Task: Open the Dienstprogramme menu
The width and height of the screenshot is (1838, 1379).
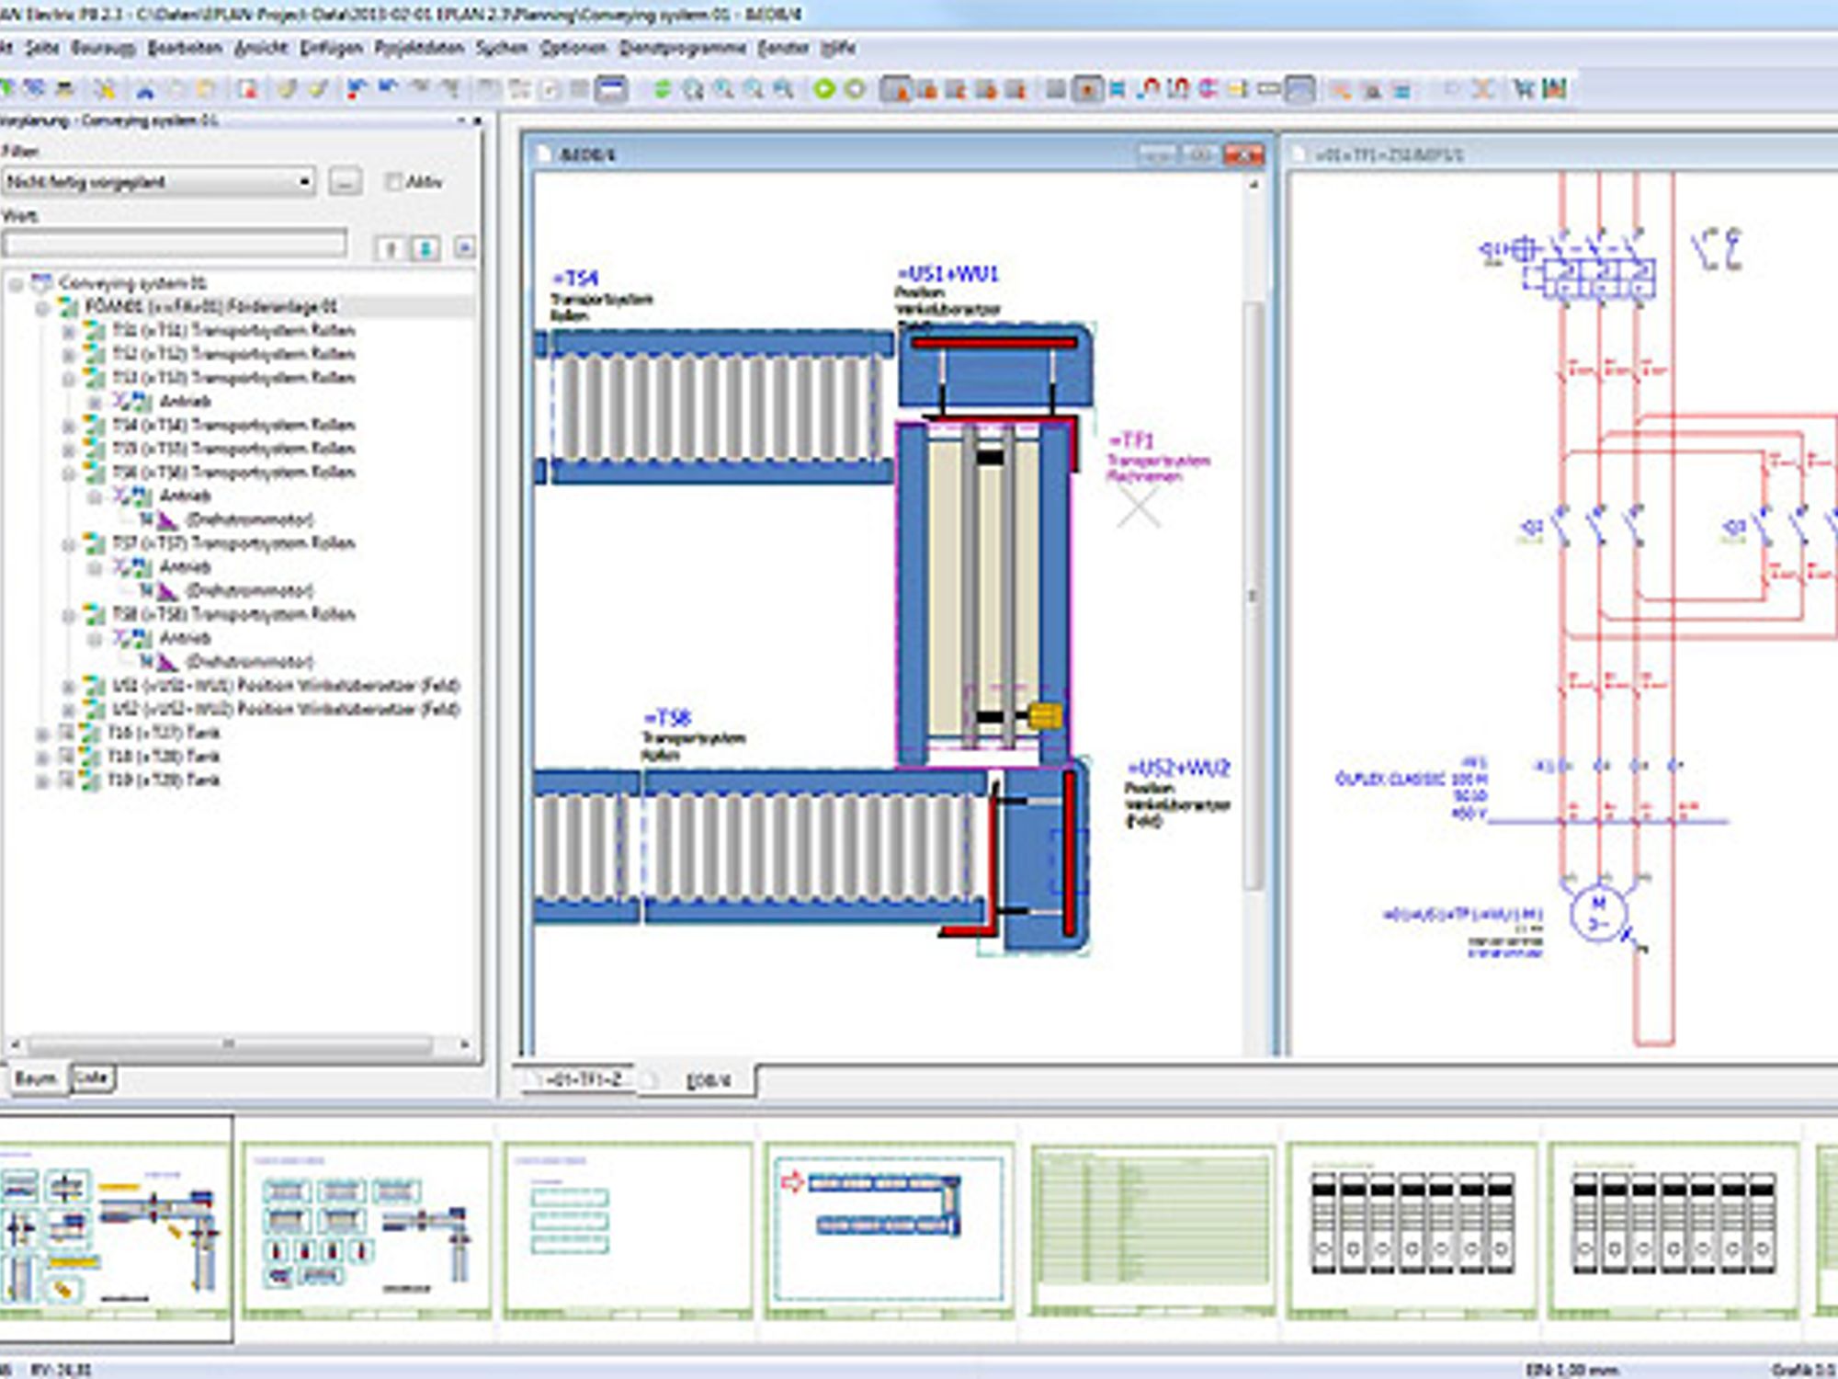Action: tap(682, 47)
